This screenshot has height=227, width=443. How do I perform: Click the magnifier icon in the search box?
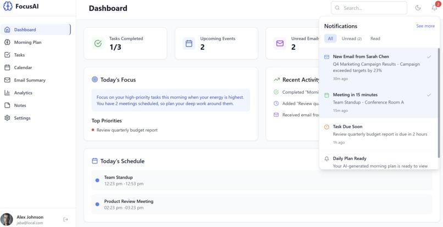tap(337, 8)
